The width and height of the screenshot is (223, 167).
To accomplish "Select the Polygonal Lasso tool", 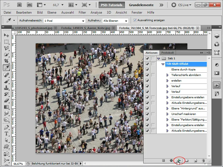I will coord(6,48).
